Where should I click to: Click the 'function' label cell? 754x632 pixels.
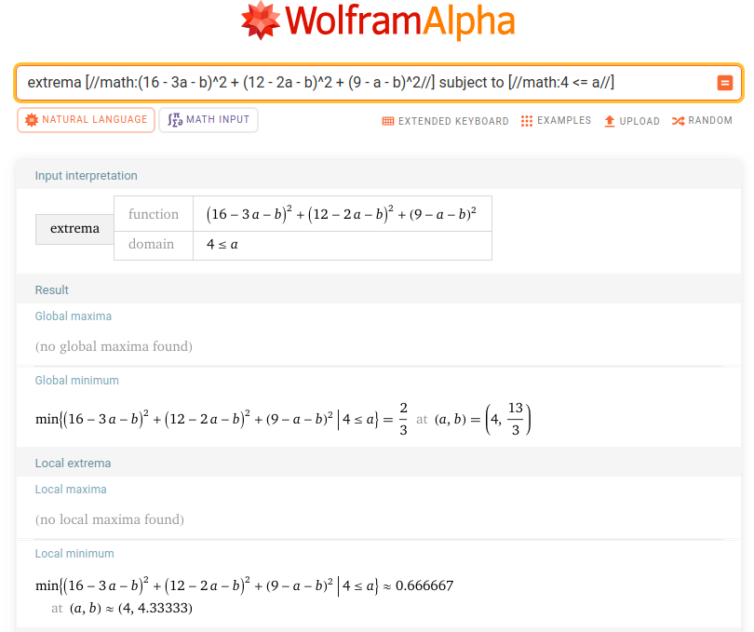click(154, 213)
